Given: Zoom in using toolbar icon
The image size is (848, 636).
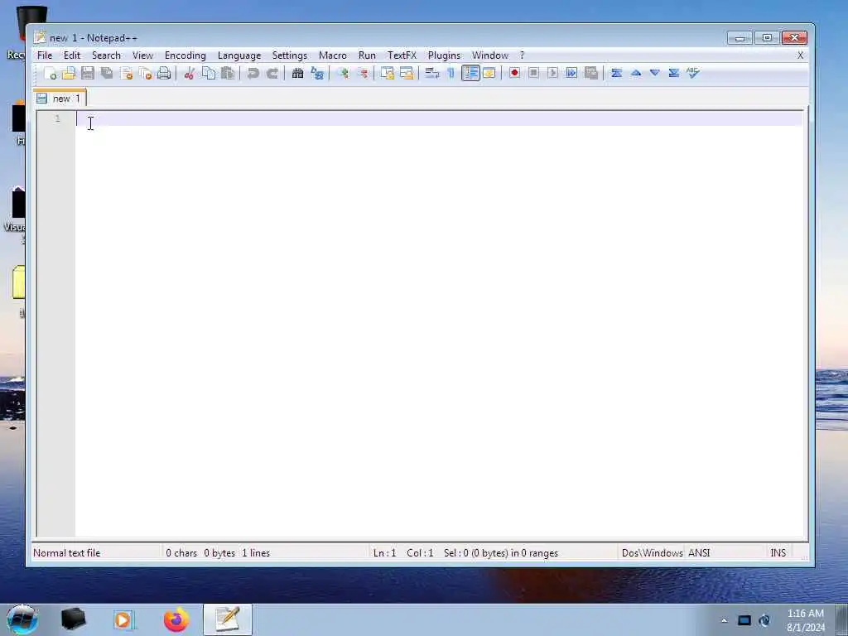Looking at the screenshot, I should (x=342, y=73).
